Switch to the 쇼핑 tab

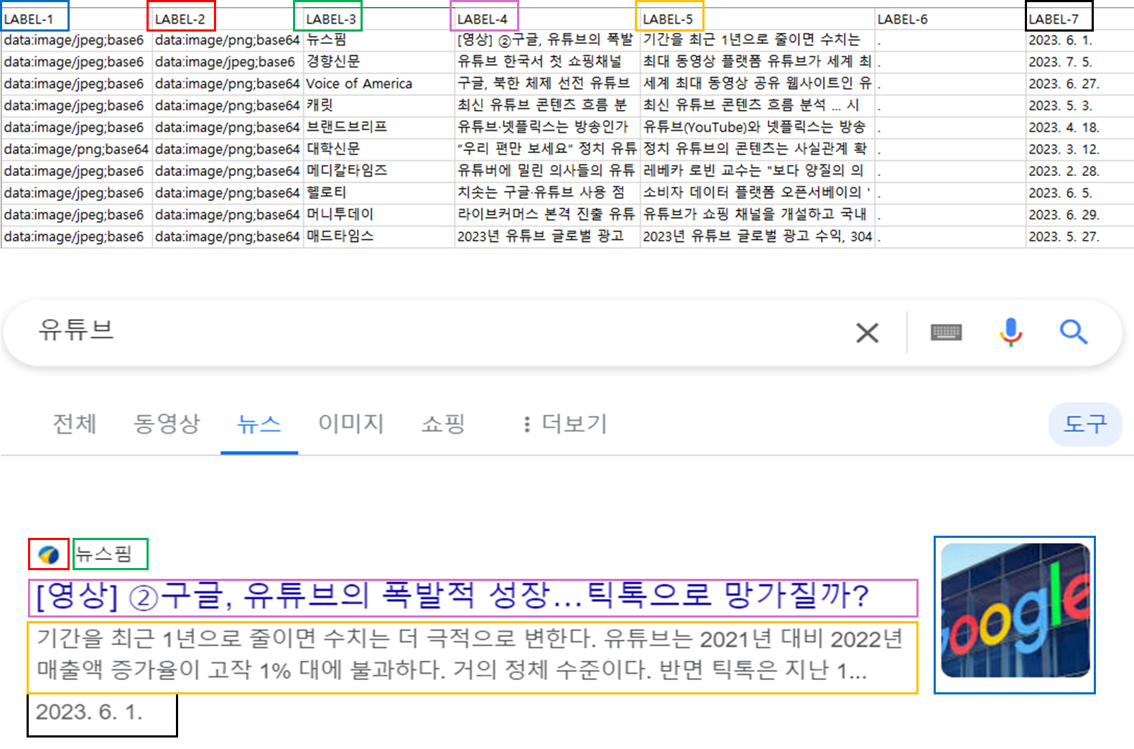click(443, 424)
